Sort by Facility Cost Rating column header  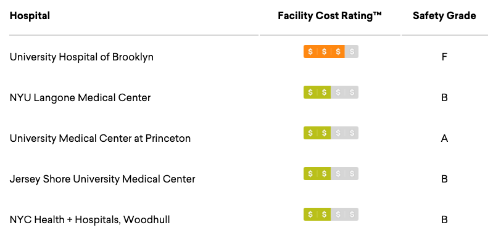coord(330,15)
